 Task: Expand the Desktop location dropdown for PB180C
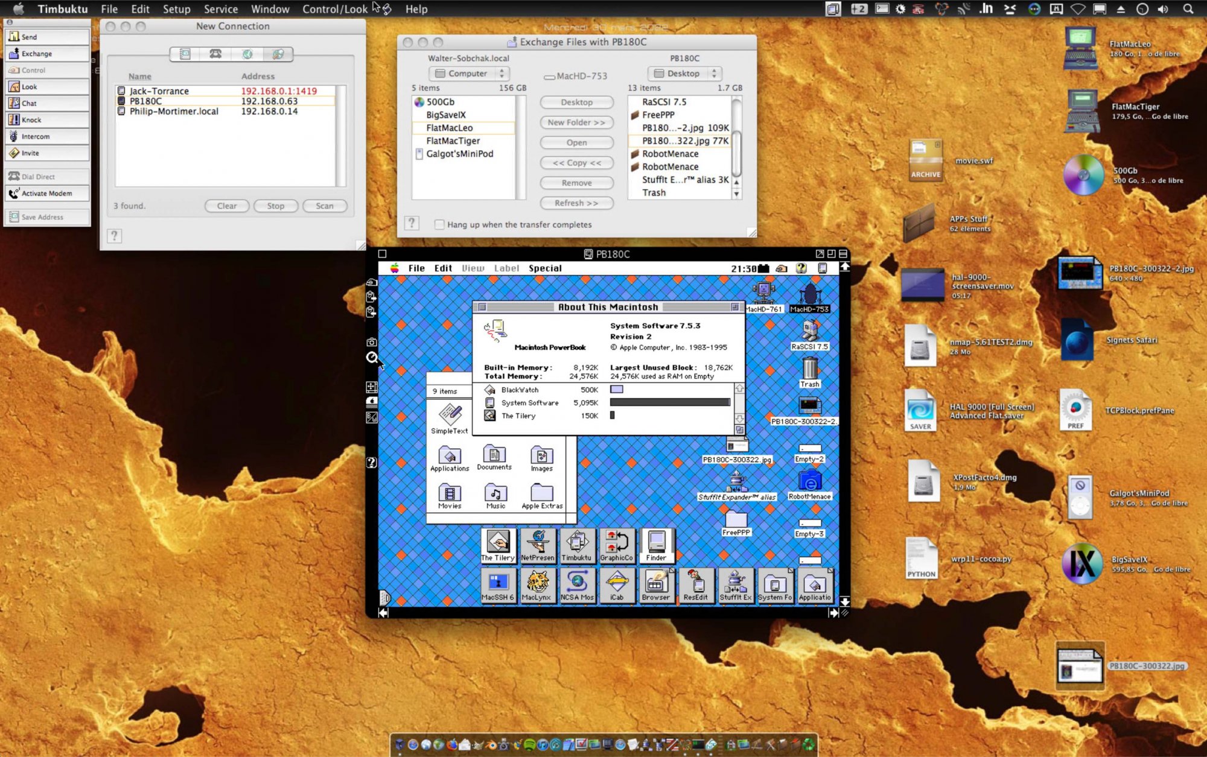point(684,74)
